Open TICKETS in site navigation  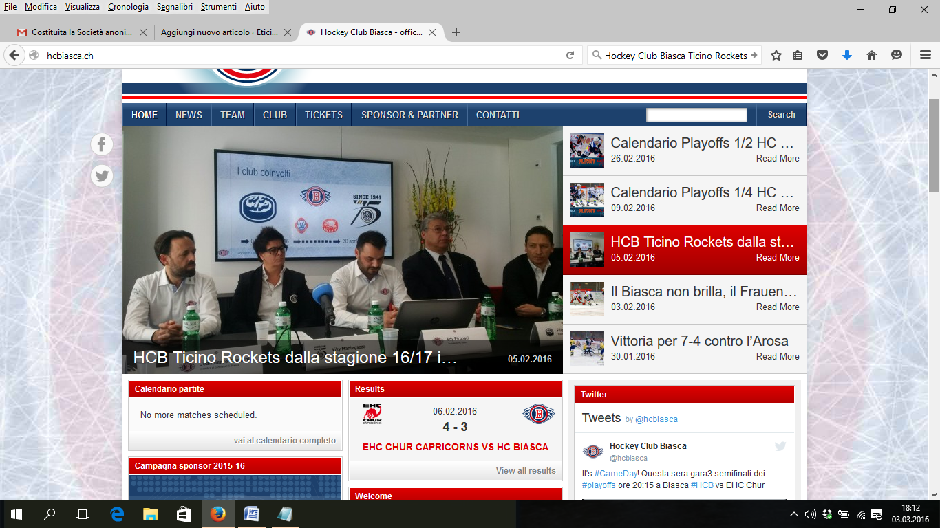point(323,115)
